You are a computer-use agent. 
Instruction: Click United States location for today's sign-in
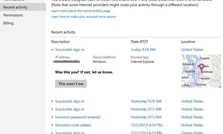[x=192, y=50]
